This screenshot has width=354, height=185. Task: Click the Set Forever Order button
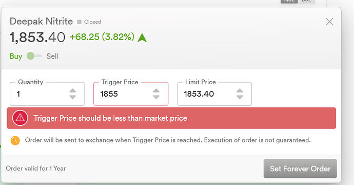click(300, 169)
